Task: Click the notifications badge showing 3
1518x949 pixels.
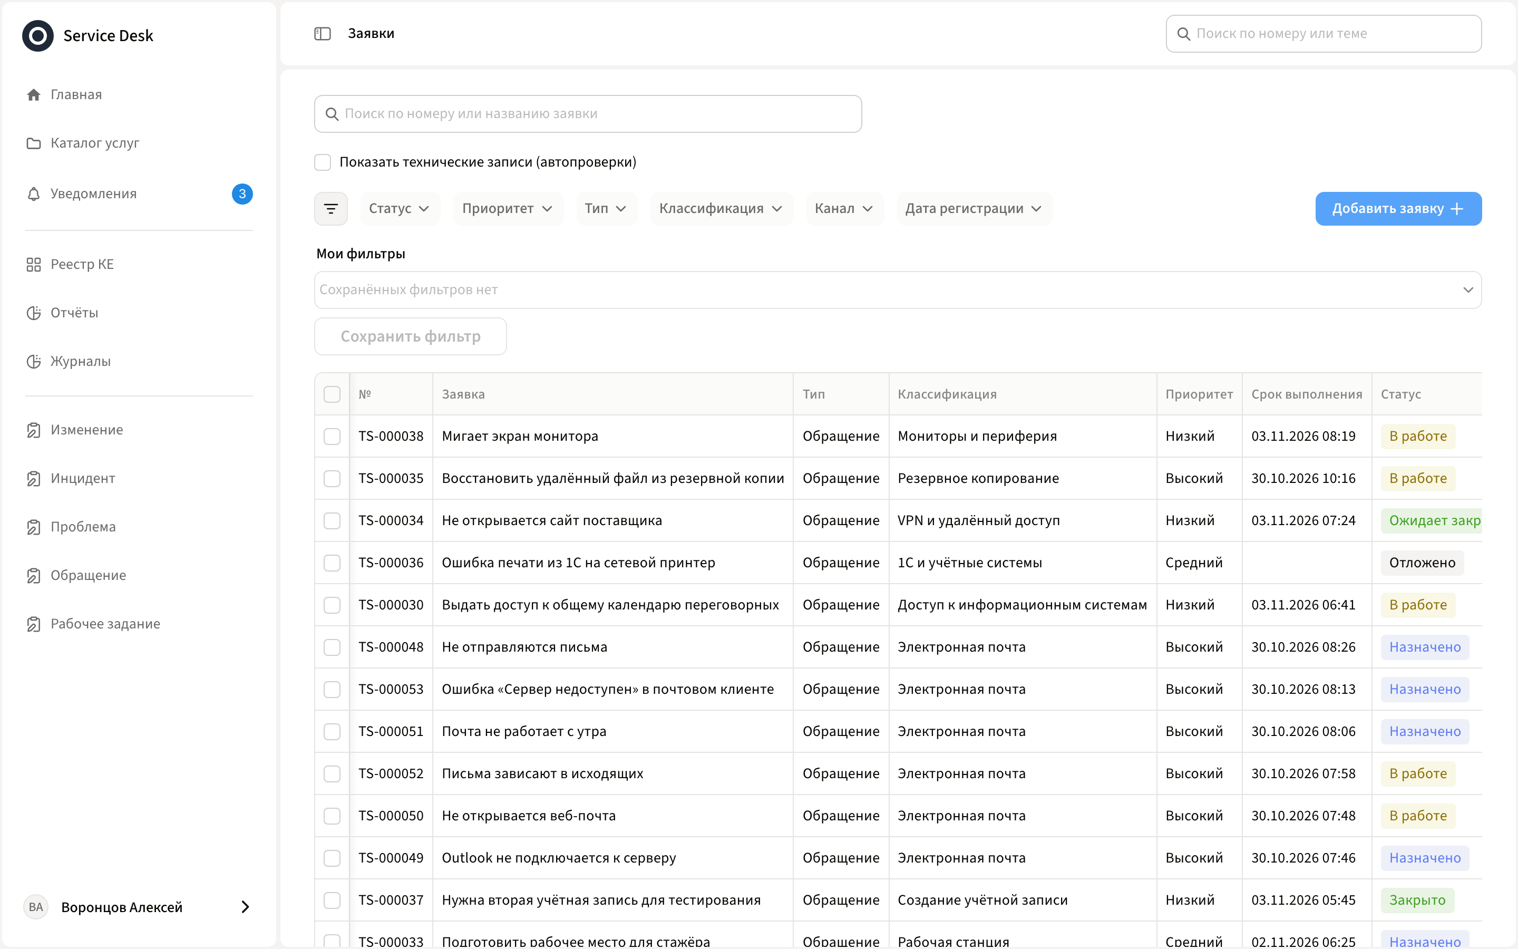Action: (242, 194)
